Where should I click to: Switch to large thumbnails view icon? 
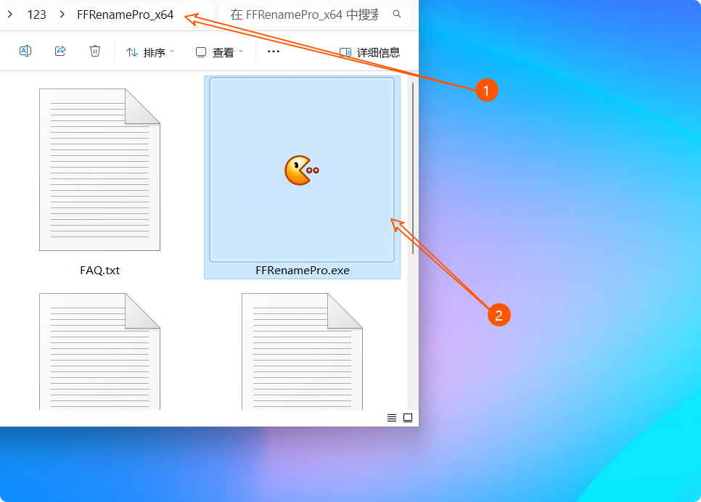pos(408,418)
